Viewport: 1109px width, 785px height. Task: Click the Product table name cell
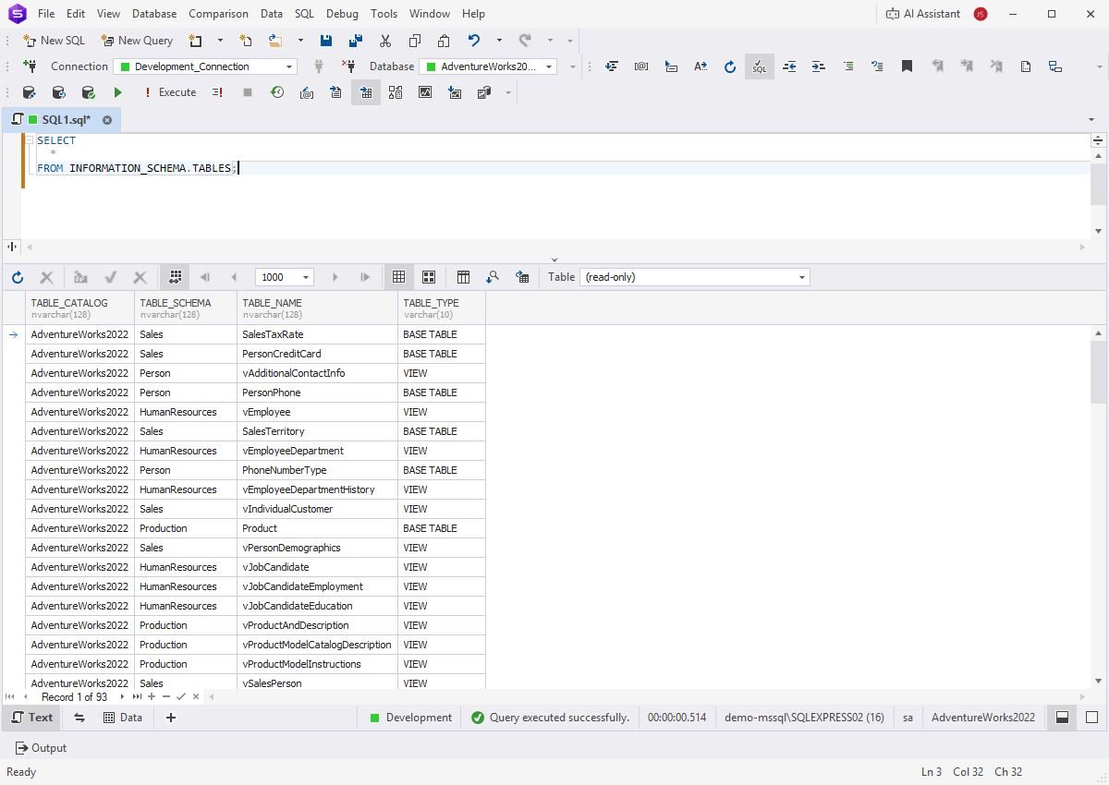[318, 528]
